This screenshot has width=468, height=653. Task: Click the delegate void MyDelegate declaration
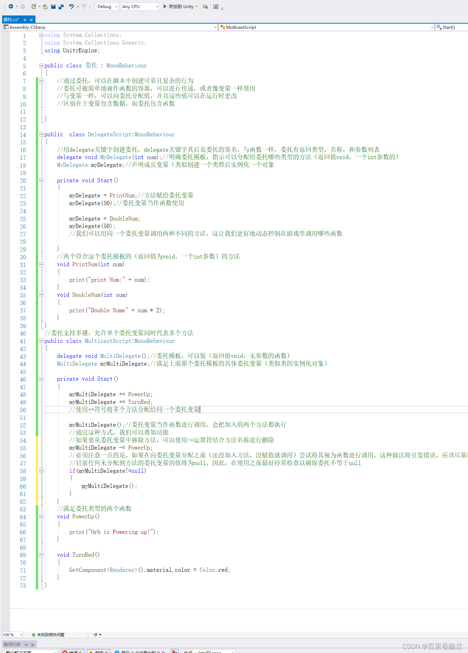(x=109, y=157)
